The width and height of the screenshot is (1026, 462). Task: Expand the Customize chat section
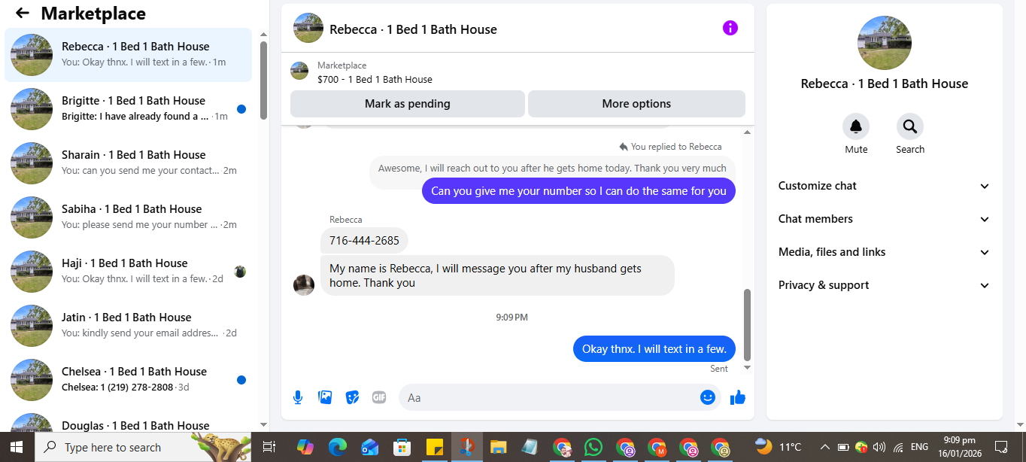pyautogui.click(x=884, y=186)
